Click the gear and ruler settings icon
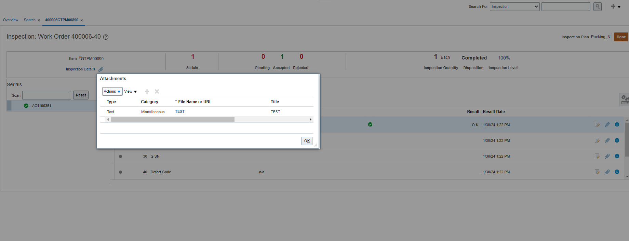Viewport: 629px width, 241px height. click(625, 99)
